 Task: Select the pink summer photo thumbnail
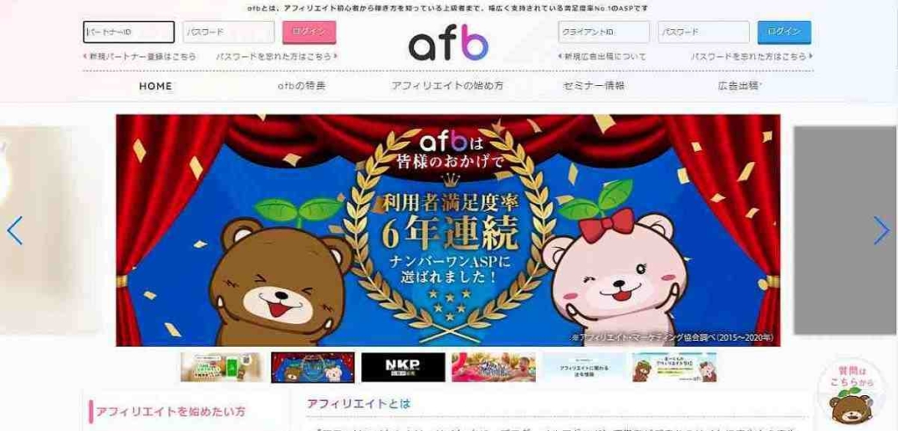pos(494,367)
